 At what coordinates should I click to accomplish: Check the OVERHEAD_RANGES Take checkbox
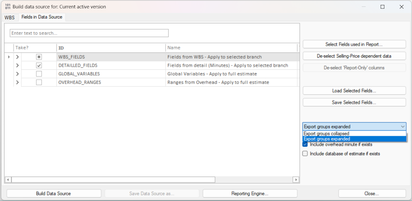coord(39,83)
